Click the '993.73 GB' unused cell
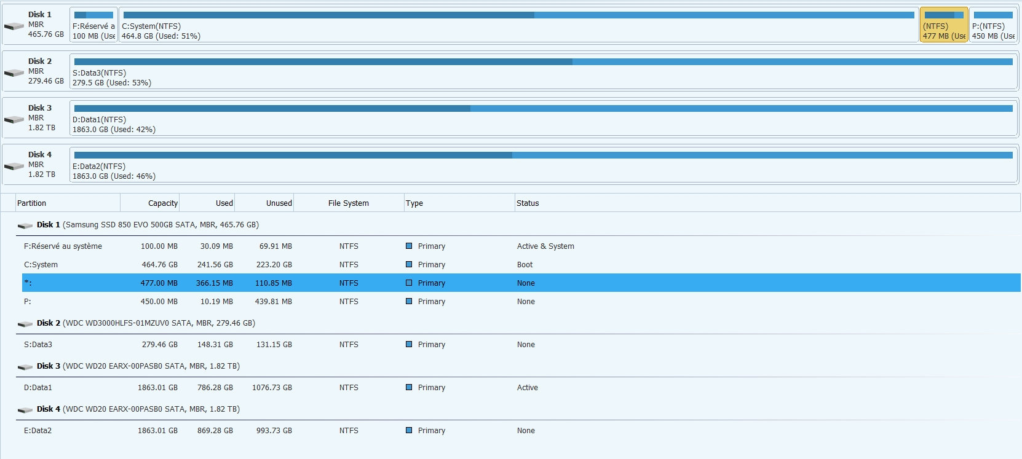The width and height of the screenshot is (1022, 459). point(274,431)
